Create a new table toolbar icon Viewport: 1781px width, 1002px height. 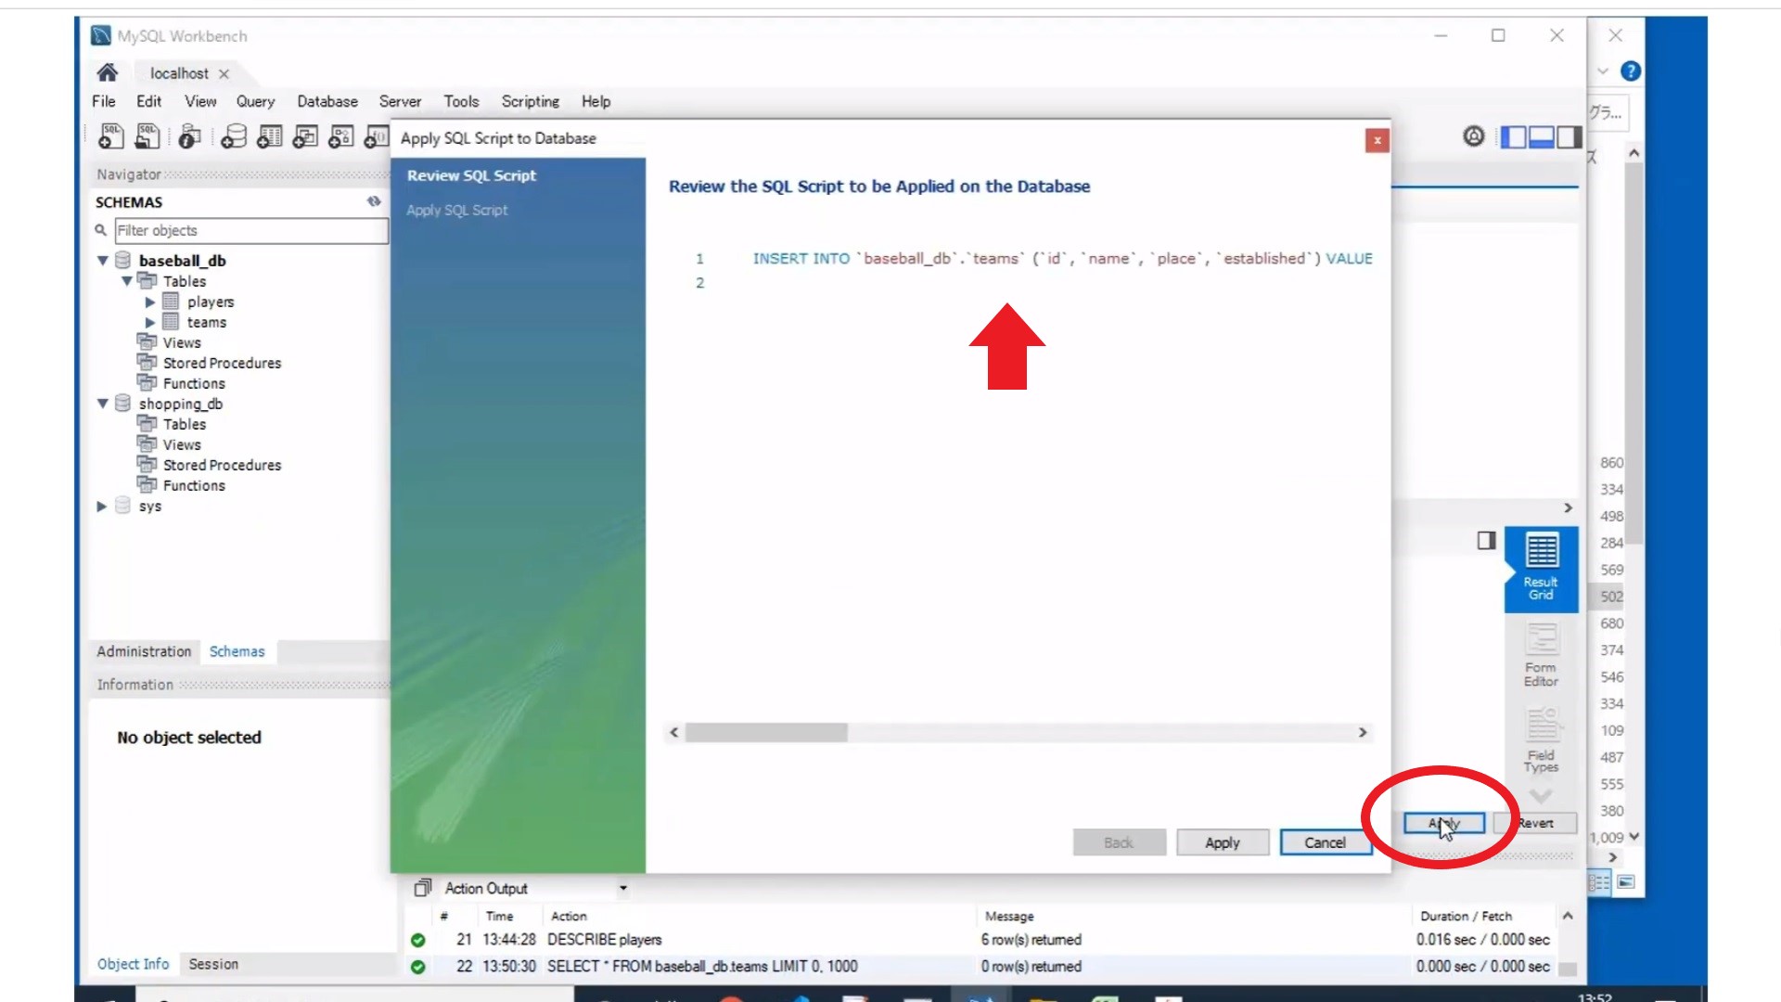[269, 135]
